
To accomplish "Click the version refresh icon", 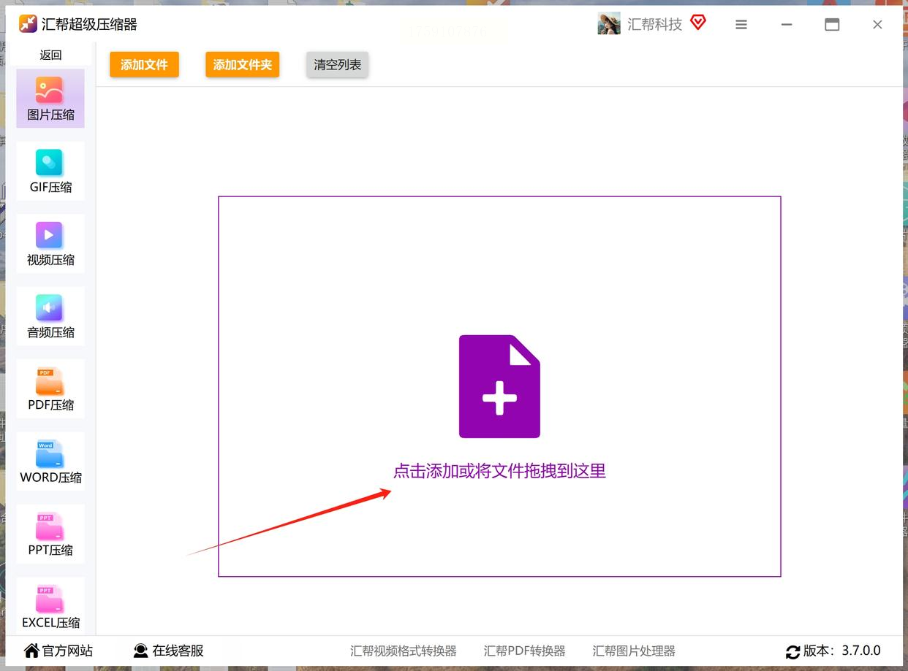I will point(792,651).
